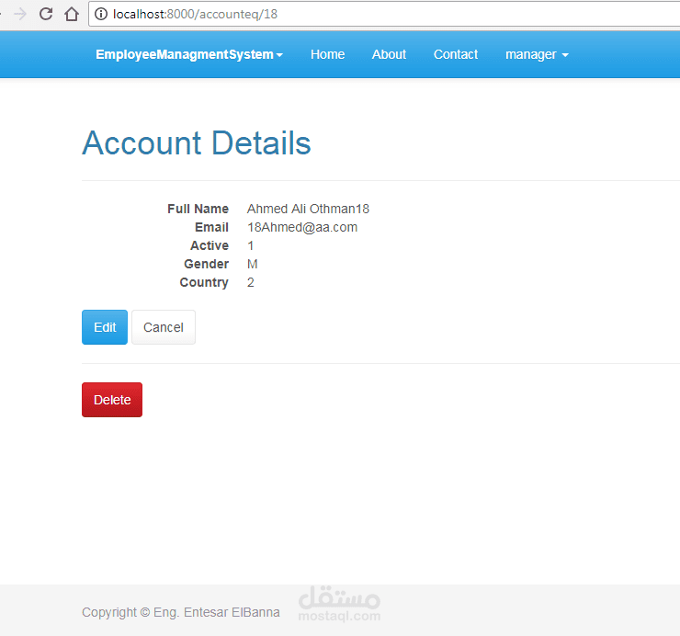Image resolution: width=680 pixels, height=636 pixels.
Task: Select the Account Details heading
Action: [197, 143]
